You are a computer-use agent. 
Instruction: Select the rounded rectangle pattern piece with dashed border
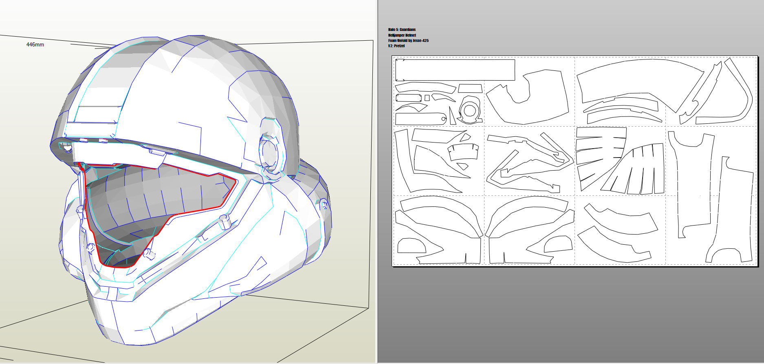[408, 98]
